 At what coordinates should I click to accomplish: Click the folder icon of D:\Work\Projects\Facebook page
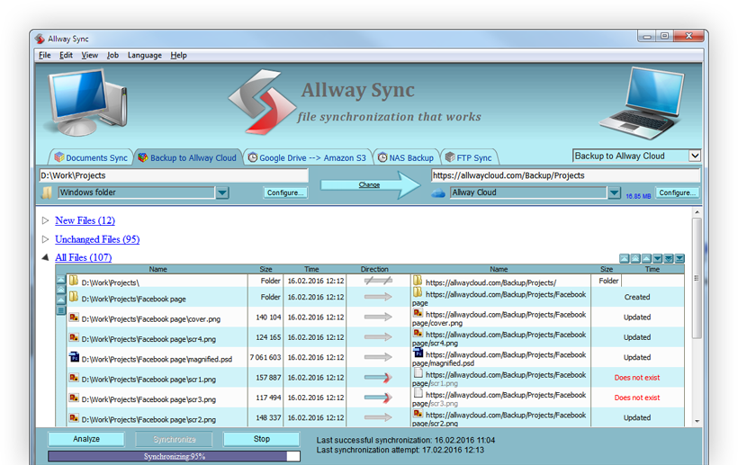click(74, 297)
